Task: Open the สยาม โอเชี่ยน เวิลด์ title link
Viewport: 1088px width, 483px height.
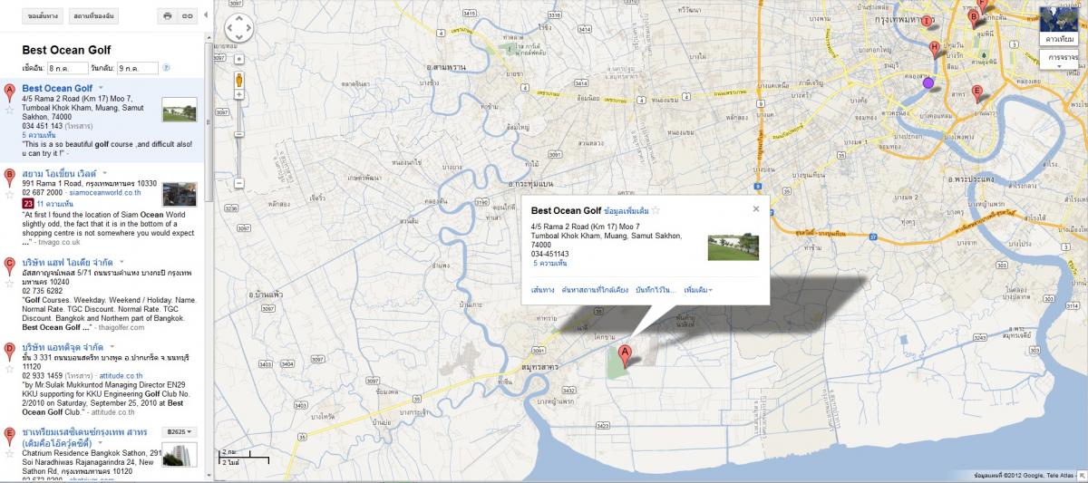Action: 58,173
